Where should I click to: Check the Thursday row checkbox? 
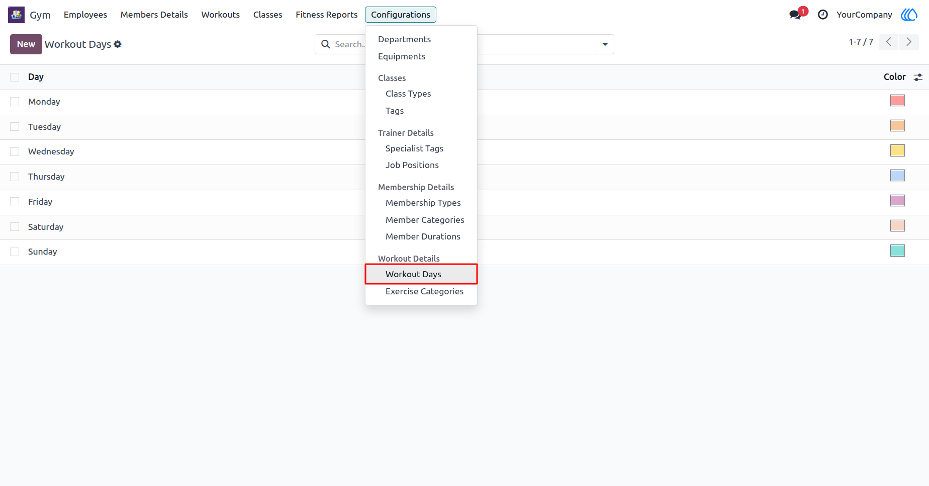pos(15,177)
